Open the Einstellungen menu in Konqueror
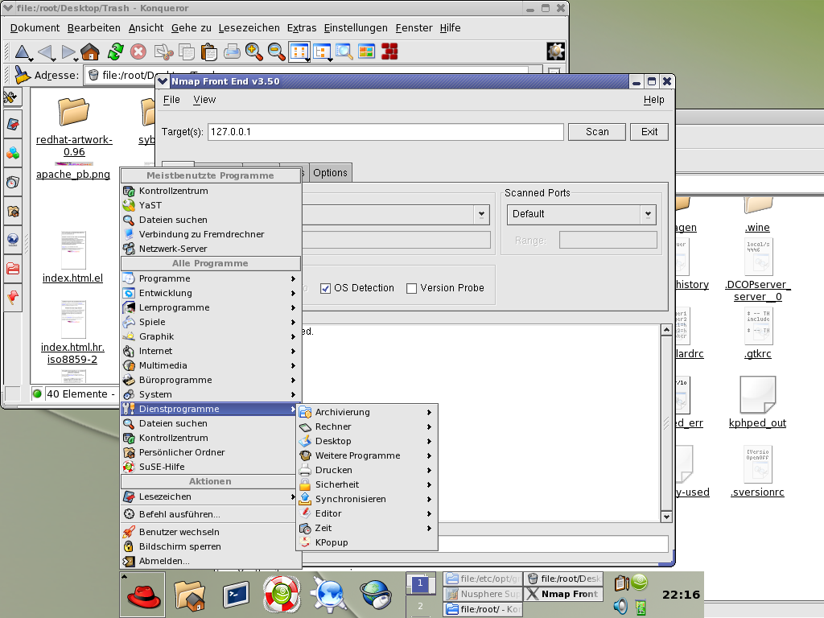Screen dimensions: 824x618 [x=356, y=28]
